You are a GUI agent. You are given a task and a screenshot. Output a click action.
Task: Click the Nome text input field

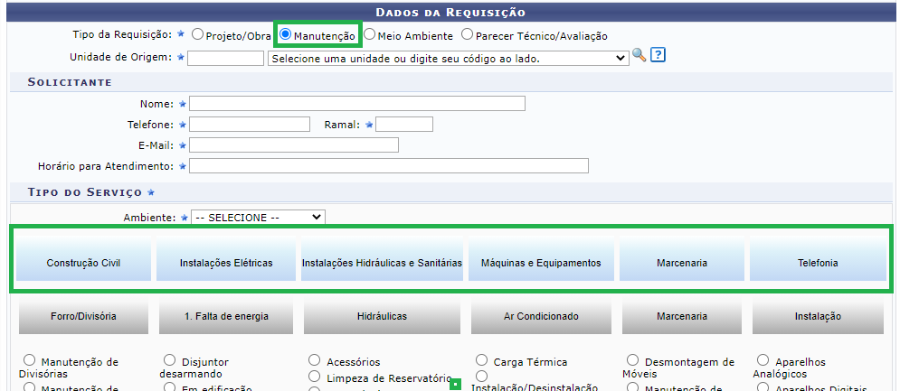(356, 104)
